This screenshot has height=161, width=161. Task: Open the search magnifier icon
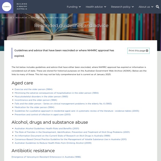(158, 7)
